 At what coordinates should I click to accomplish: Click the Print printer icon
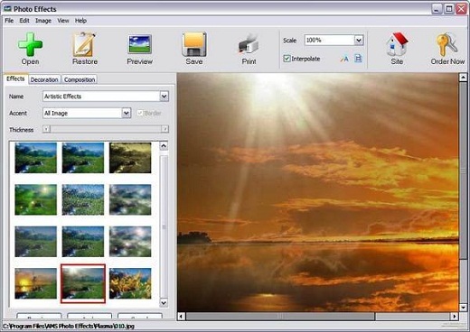[x=249, y=44]
